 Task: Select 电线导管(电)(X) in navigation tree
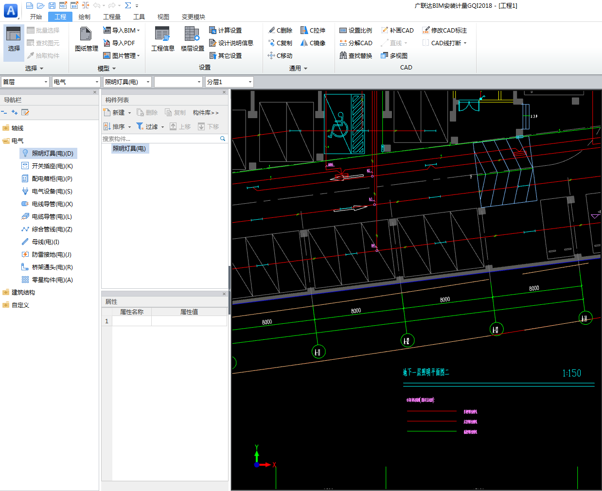(x=47, y=204)
